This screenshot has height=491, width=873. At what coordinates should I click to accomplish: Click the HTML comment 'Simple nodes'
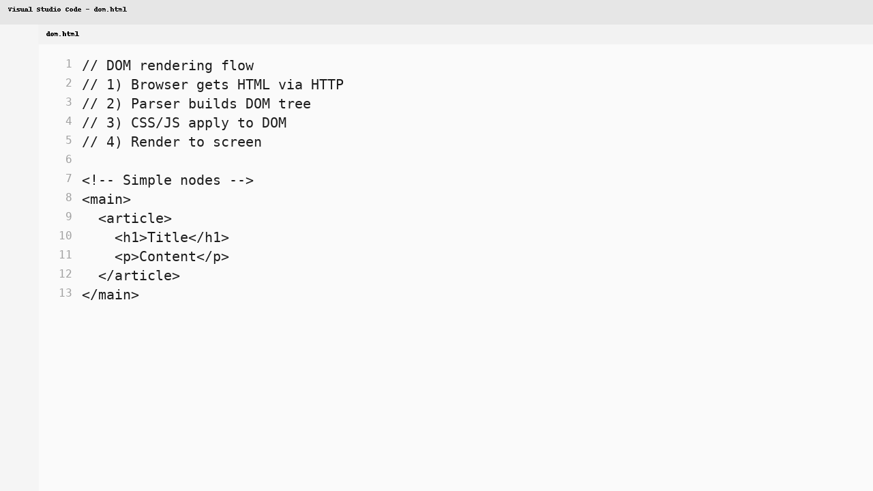168,180
